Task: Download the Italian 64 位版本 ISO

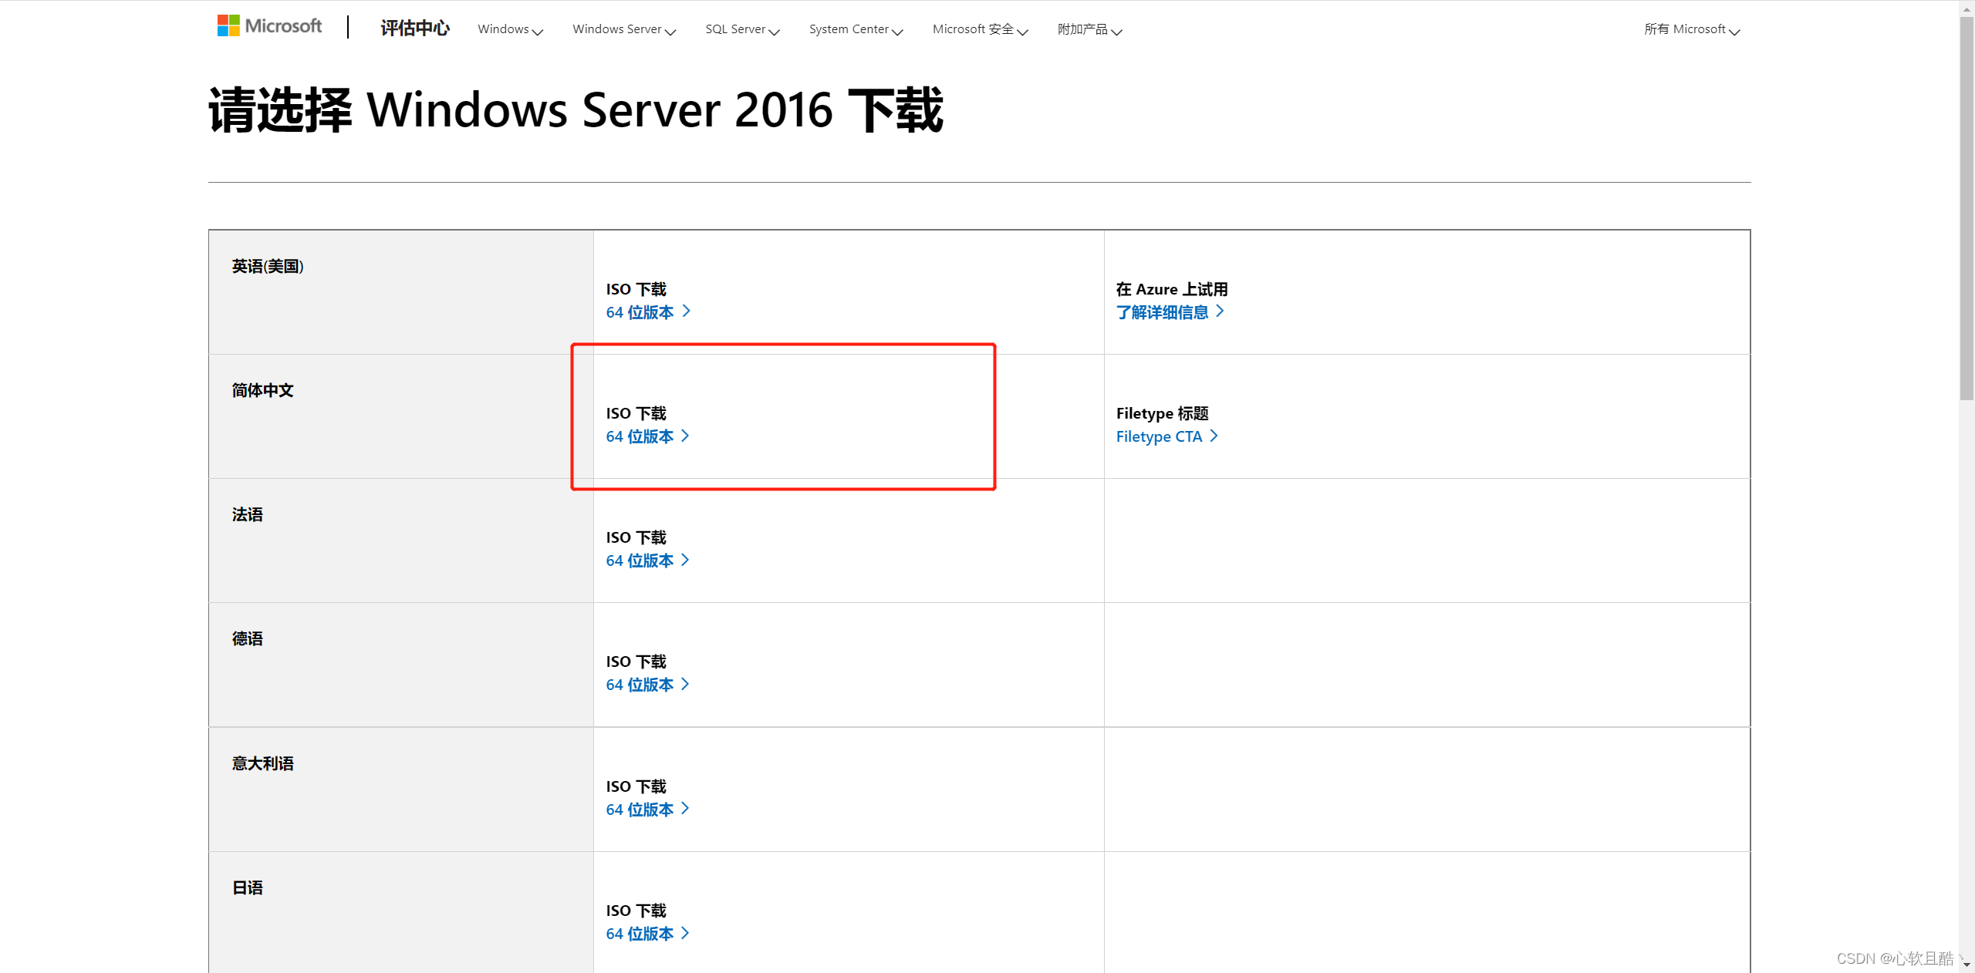Action: [640, 810]
